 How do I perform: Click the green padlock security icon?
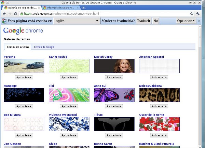[22, 14]
